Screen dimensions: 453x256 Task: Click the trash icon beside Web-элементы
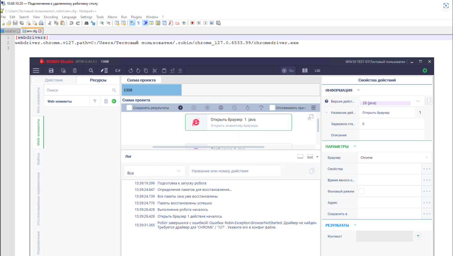pyautogui.click(x=106, y=101)
